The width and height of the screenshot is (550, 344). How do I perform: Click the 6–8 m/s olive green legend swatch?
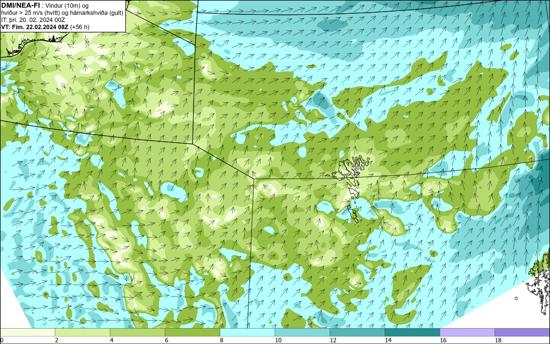(x=192, y=332)
